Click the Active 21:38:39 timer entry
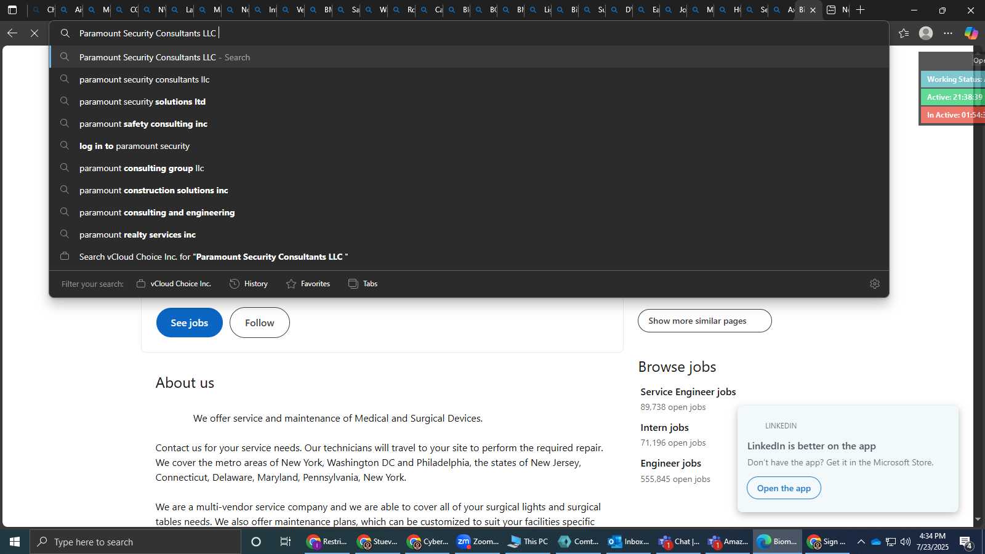Image resolution: width=985 pixels, height=554 pixels. [x=953, y=97]
